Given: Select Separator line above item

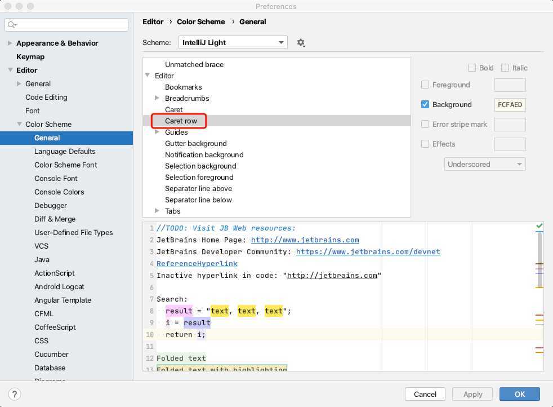Looking at the screenshot, I should coord(199,188).
